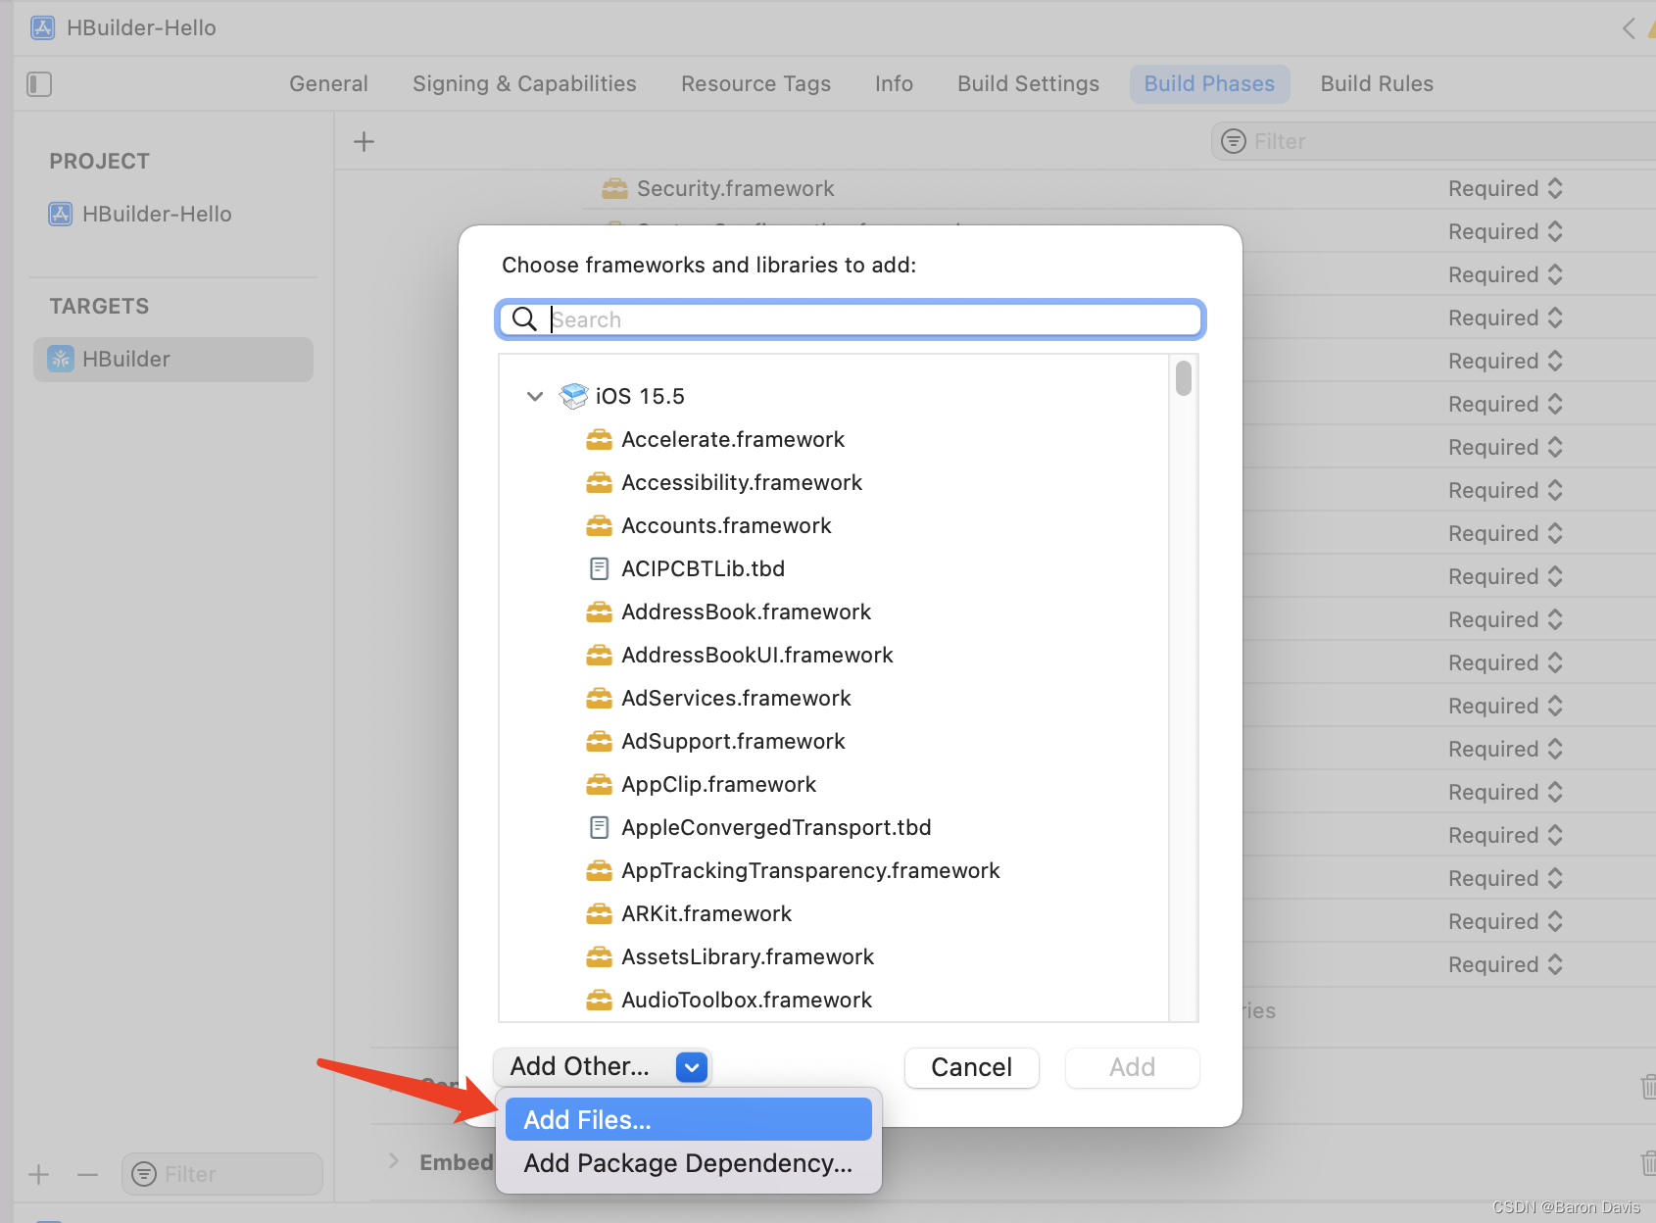Click the back chevron in the title bar
This screenshot has width=1656, height=1223.
pos(1629,28)
